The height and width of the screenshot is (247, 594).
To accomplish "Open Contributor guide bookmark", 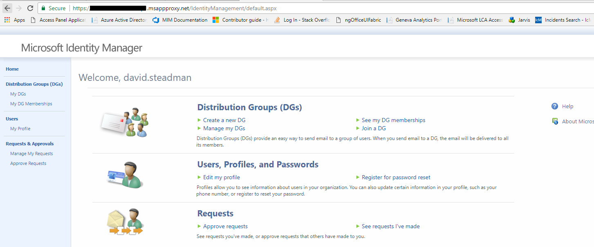I will (x=240, y=20).
